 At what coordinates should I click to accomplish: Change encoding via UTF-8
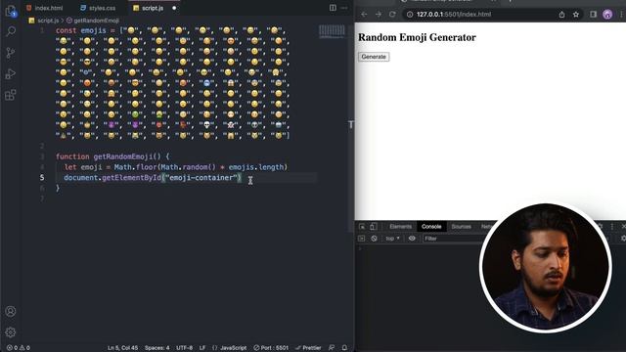coord(185,348)
